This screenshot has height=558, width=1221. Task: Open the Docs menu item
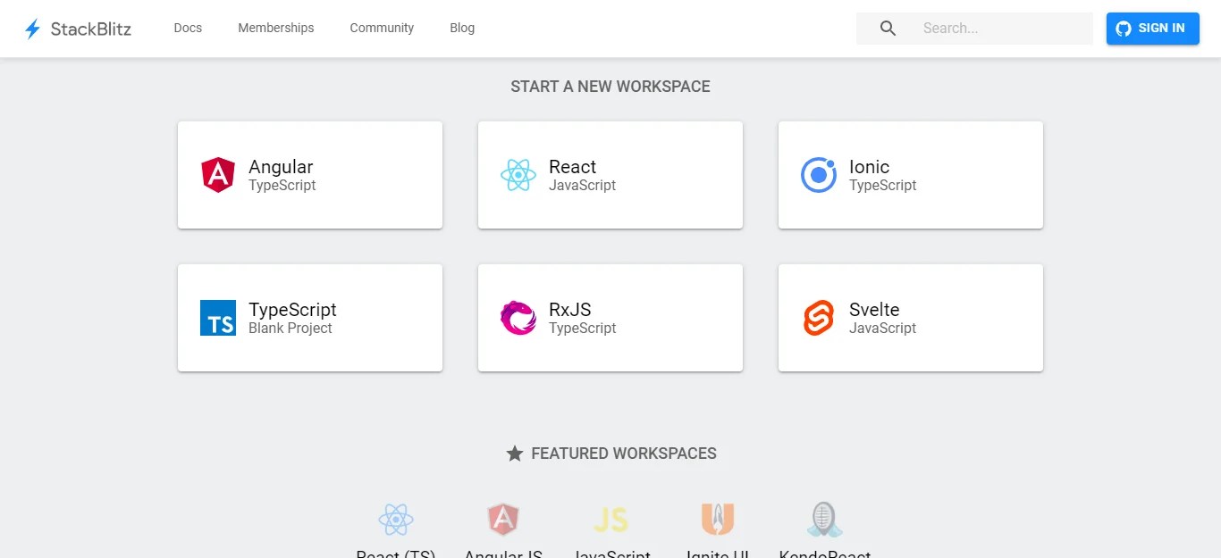(188, 29)
